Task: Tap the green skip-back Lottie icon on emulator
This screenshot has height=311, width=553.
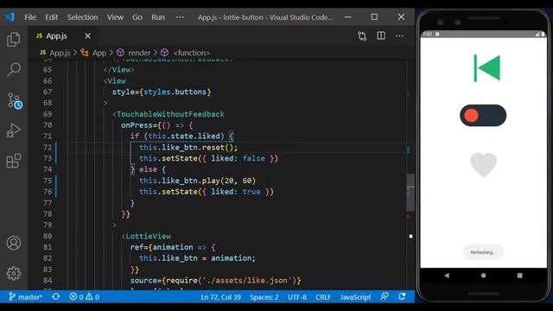Action: coord(486,68)
